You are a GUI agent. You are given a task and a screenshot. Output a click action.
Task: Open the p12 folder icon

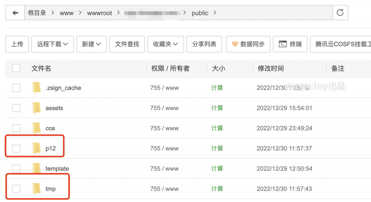(37, 149)
